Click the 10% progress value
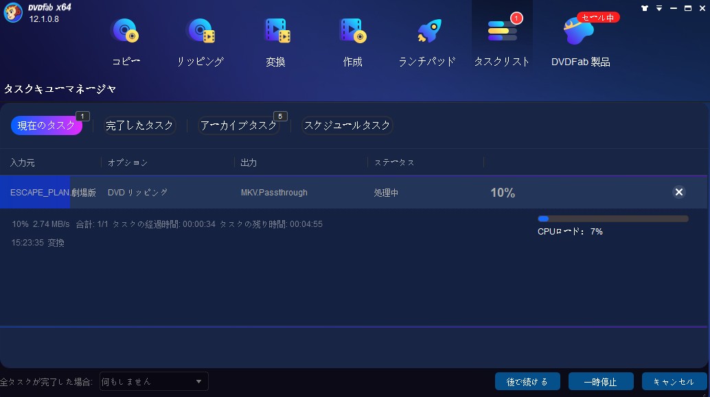 (x=503, y=193)
